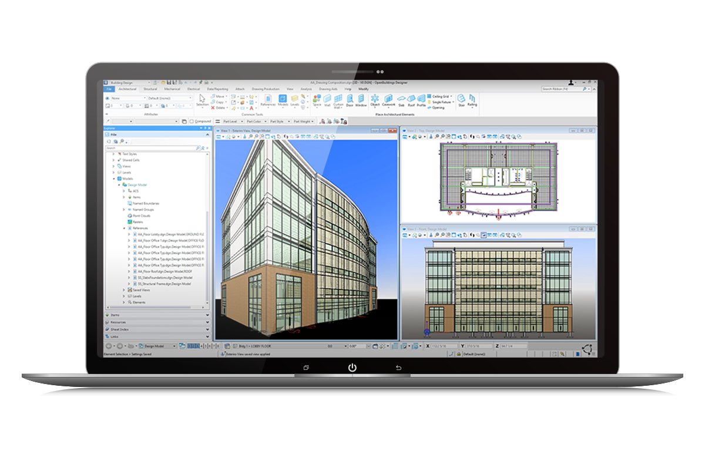This screenshot has height=458, width=705.
Task: Open the None active level dropdown
Action: (125, 98)
